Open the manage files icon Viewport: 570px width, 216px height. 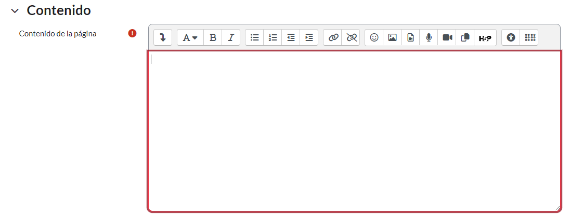pos(465,37)
